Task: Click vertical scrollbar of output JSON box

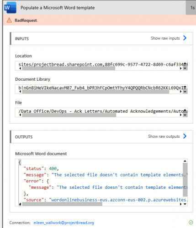Action: (x=185, y=180)
